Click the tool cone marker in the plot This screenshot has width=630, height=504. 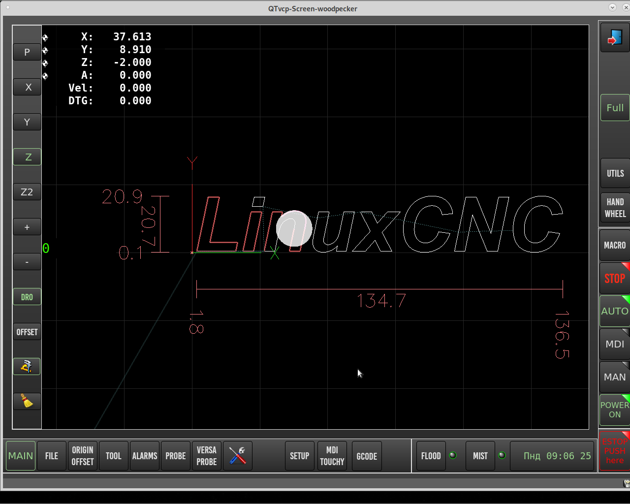pyautogui.click(x=294, y=228)
